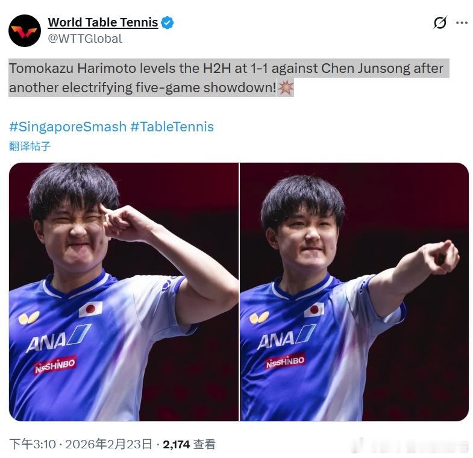Open left photo of player touching temple
Image resolution: width=473 pixels, height=458 pixels.
pos(124,292)
